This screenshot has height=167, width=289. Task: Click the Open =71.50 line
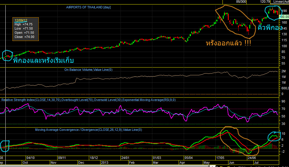(24, 33)
